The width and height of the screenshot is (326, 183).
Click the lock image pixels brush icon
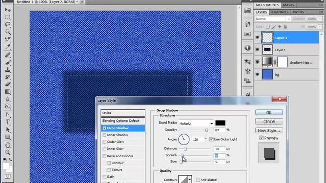(x=274, y=27)
